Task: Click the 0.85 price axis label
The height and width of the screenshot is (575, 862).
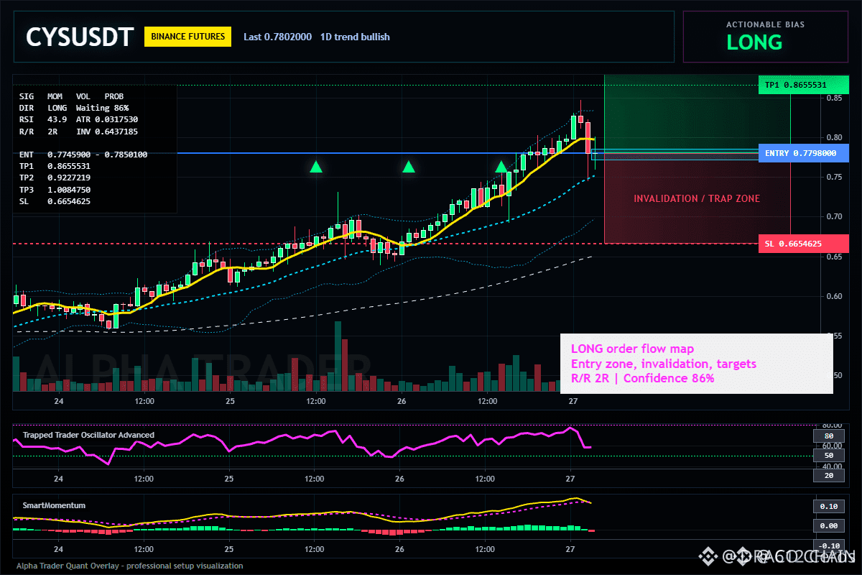Action: point(833,97)
